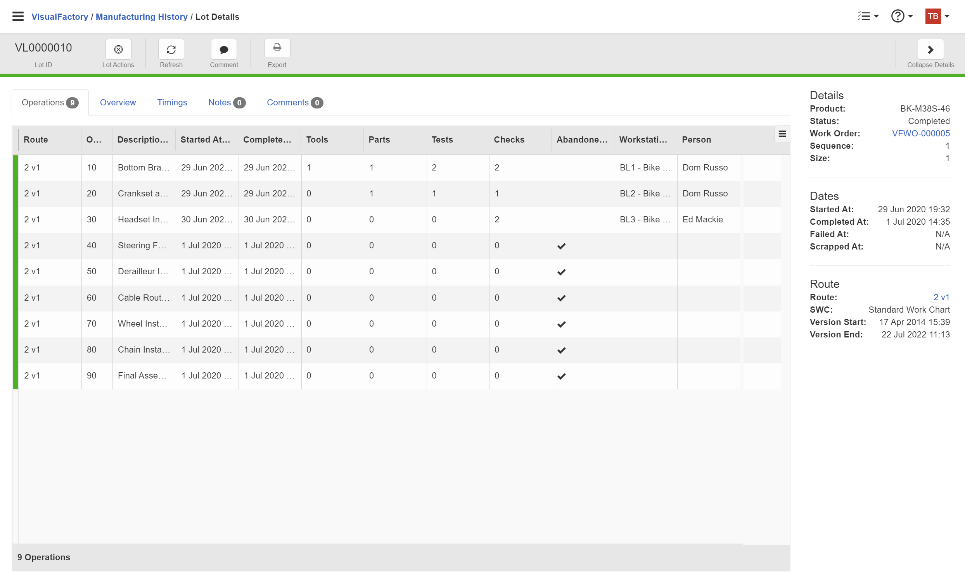Viewport: 965px width, 585px height.
Task: Open the Comments tab
Action: (x=295, y=103)
